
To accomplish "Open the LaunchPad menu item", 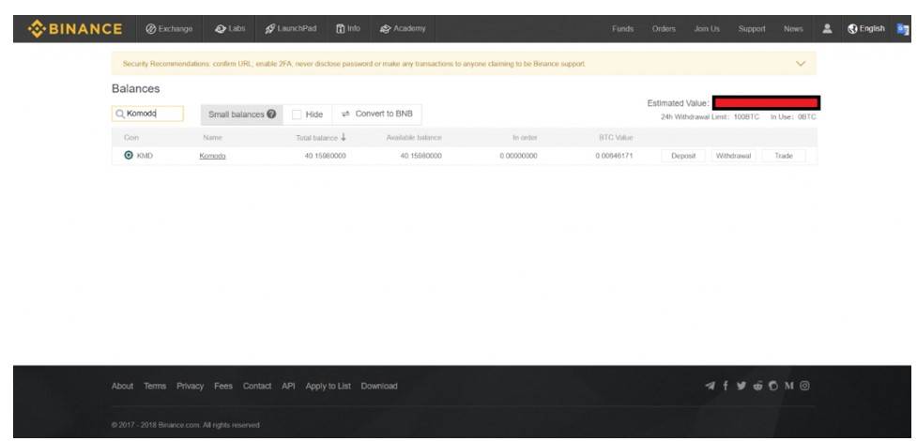I will coord(291,28).
